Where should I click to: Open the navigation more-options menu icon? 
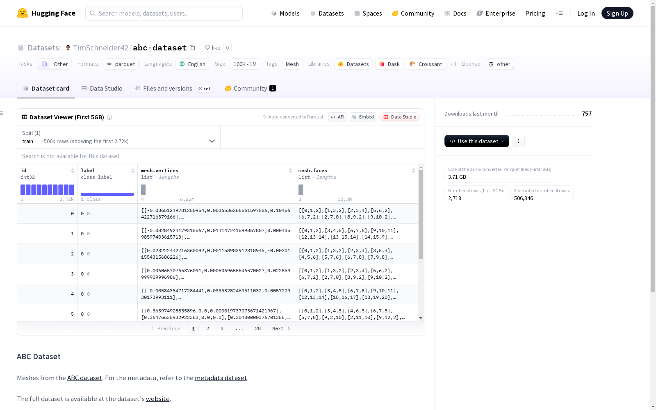pos(559,13)
